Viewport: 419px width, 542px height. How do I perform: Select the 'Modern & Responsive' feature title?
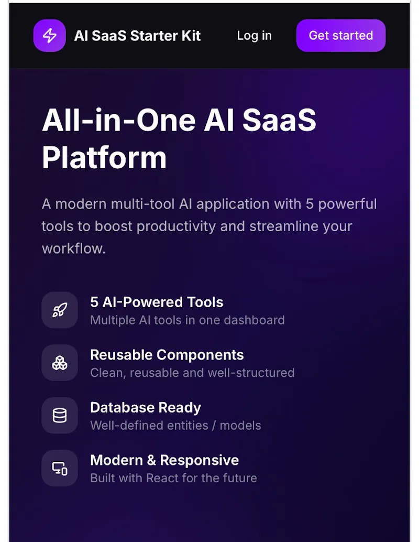164,460
